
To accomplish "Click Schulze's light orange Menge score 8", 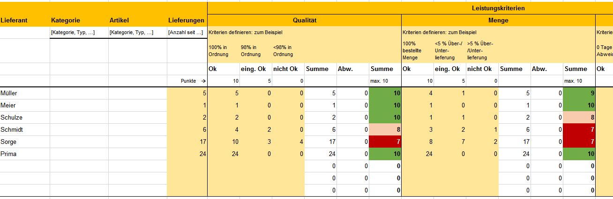I will (x=579, y=118).
